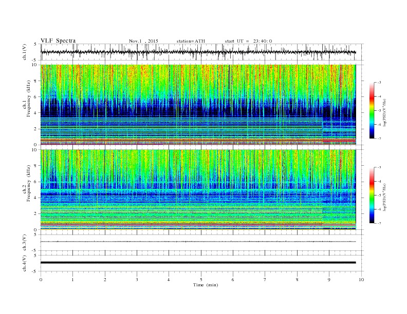Click the ch.1(V) waveform axis label
This screenshot has height=314, width=407.
[25, 53]
